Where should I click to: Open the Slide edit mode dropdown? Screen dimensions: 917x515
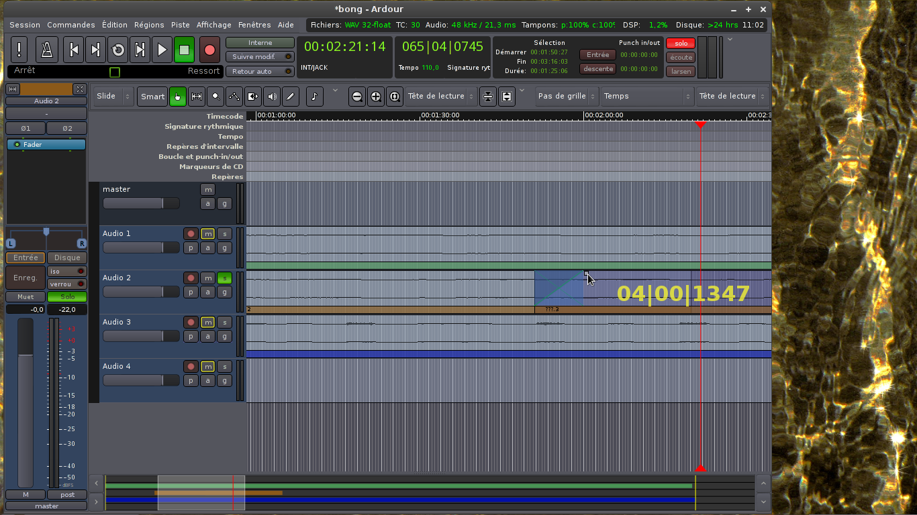111,96
